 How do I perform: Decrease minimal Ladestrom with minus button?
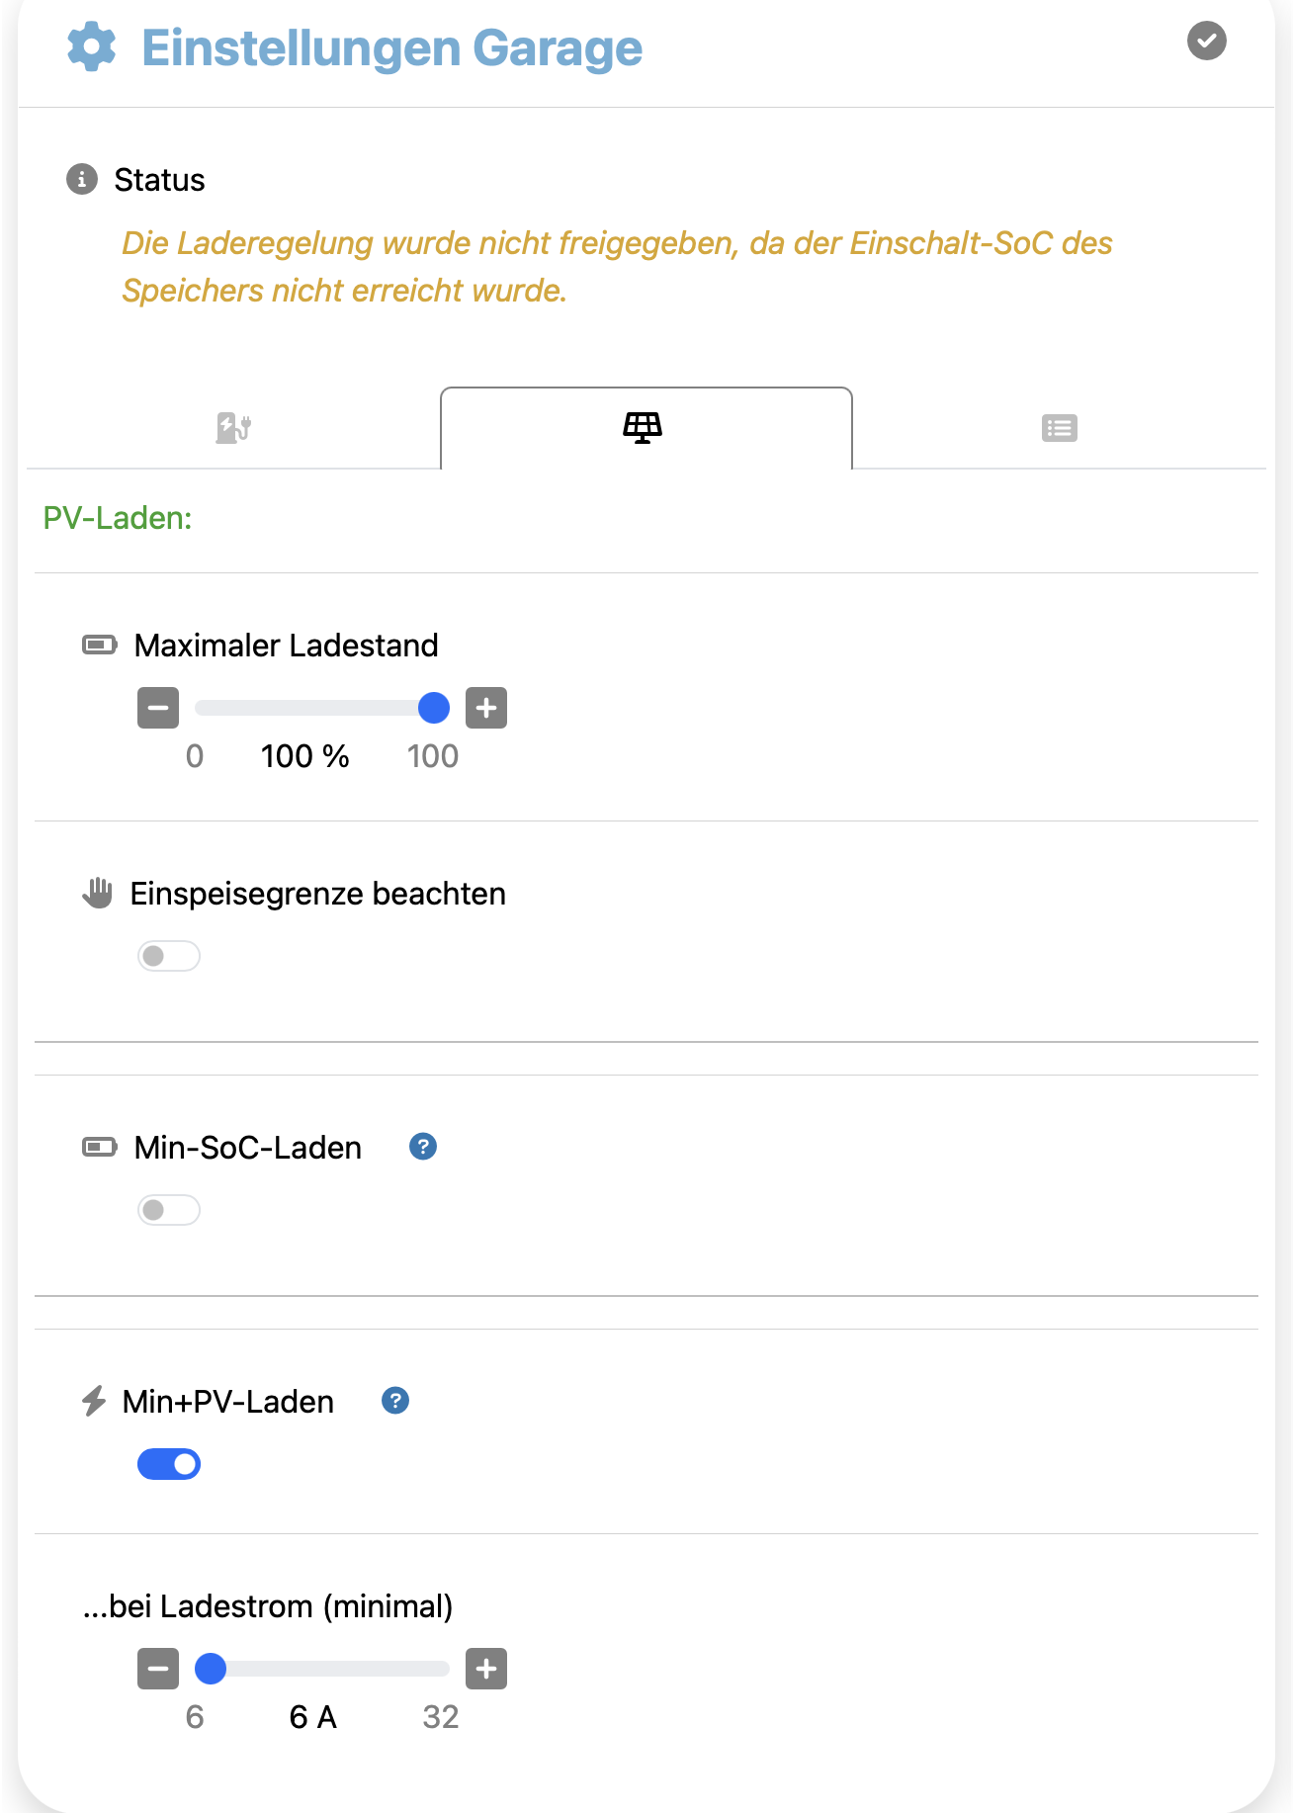(158, 1669)
